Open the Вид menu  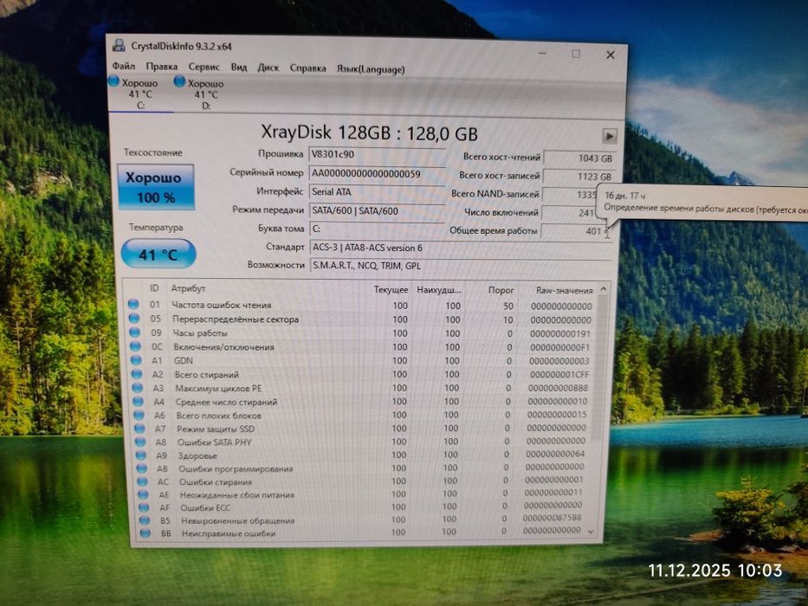point(239,68)
